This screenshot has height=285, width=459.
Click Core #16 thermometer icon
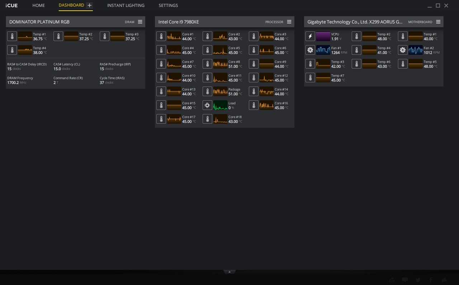[254, 105]
